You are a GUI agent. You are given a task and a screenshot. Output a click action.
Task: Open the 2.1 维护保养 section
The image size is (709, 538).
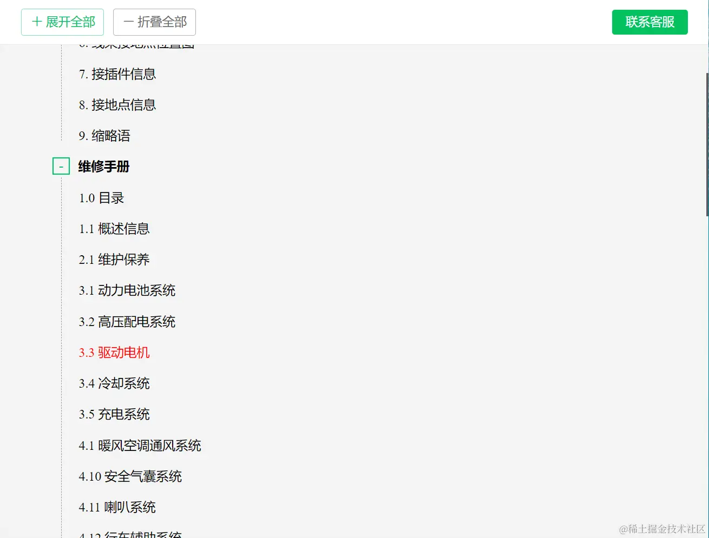point(115,260)
